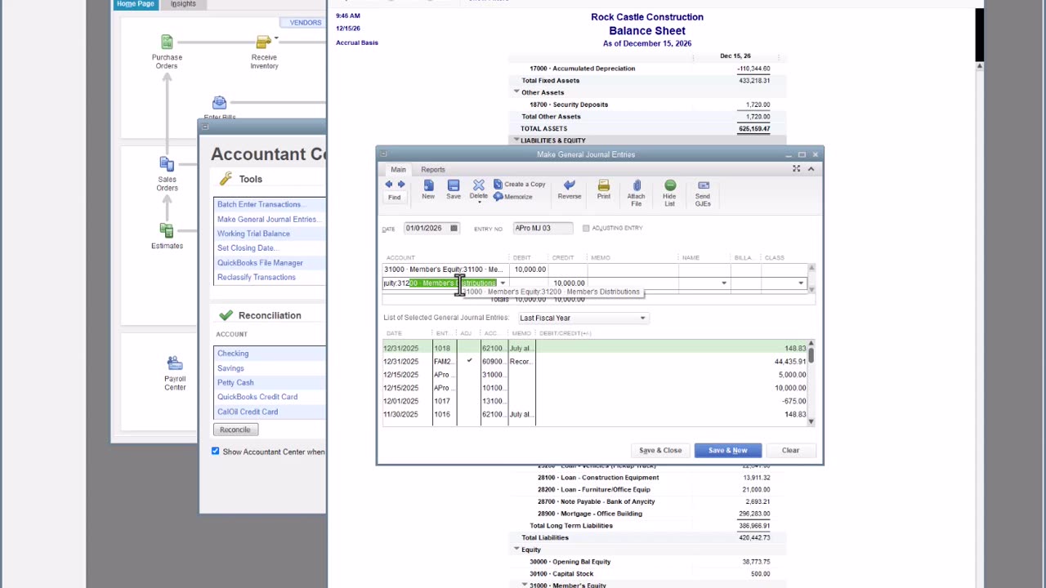1046x588 pixels.
Task: Create a New journal entry
Action: (428, 189)
